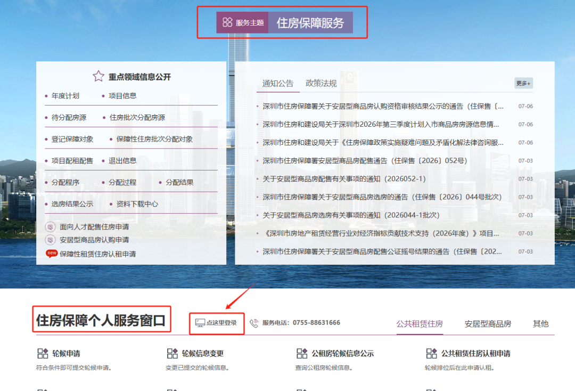Open the 年度计划 link
575x391 pixels.
(x=65, y=96)
